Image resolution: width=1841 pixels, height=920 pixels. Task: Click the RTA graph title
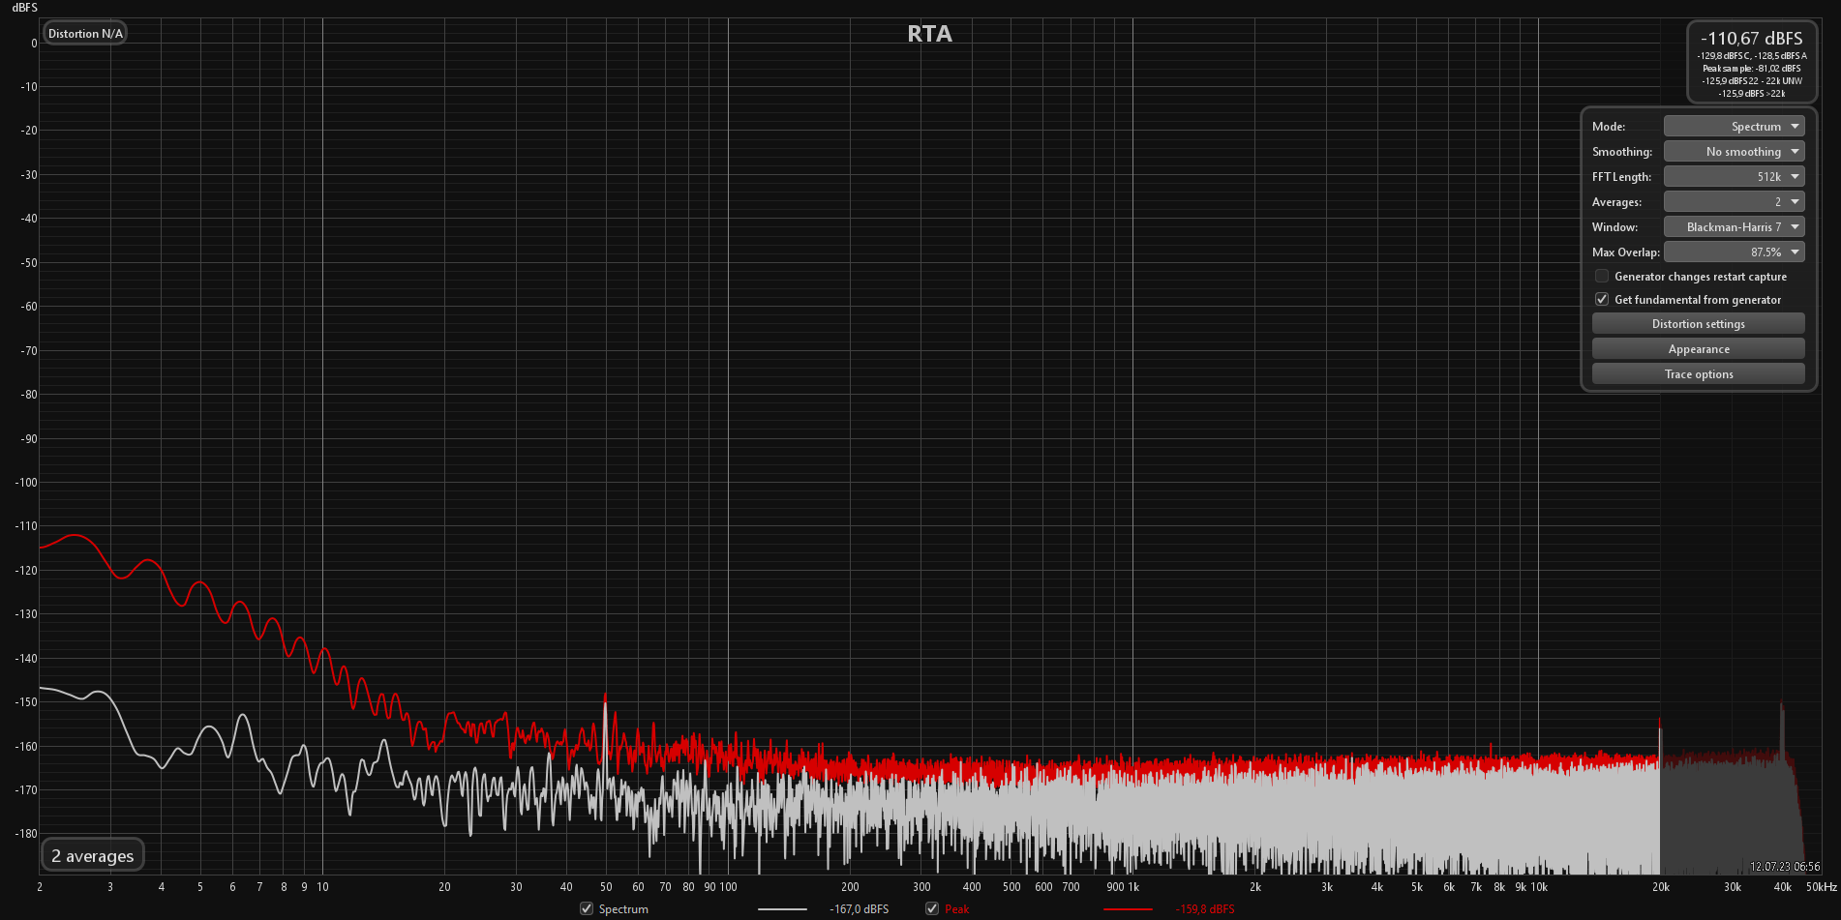(929, 34)
